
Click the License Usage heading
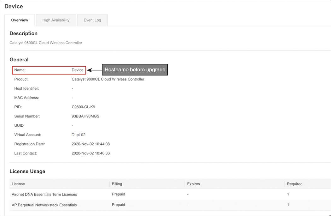coord(27,171)
